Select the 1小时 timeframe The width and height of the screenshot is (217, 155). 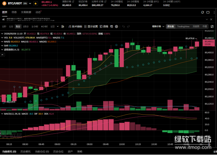(x=35, y=26)
